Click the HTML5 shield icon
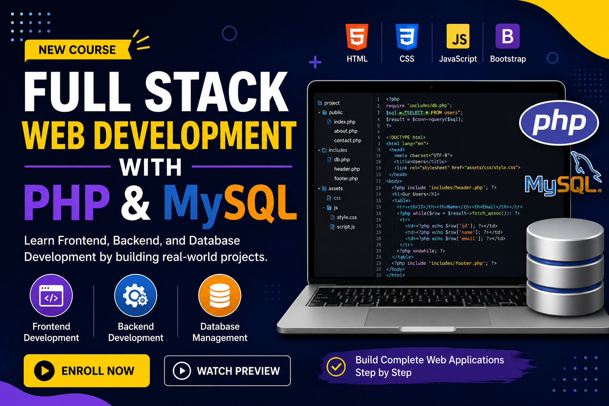This screenshot has height=406, width=609. 357,37
